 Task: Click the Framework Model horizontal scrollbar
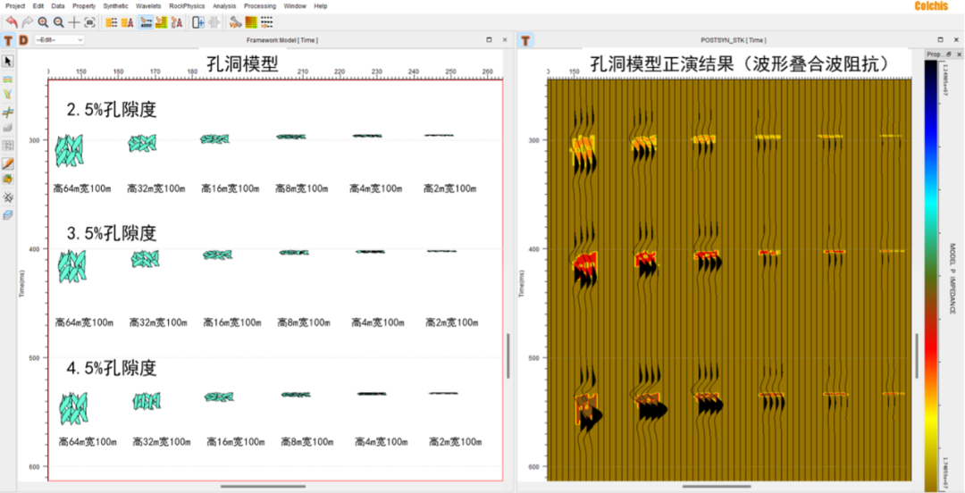pos(263,486)
